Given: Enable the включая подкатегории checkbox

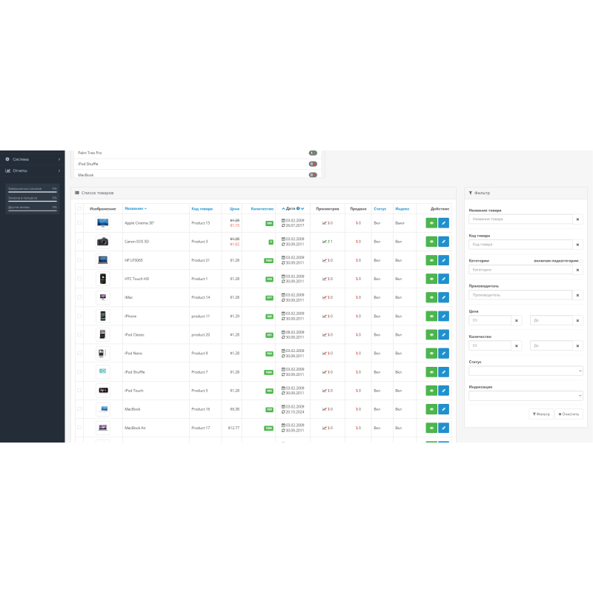Looking at the screenshot, I should point(582,260).
